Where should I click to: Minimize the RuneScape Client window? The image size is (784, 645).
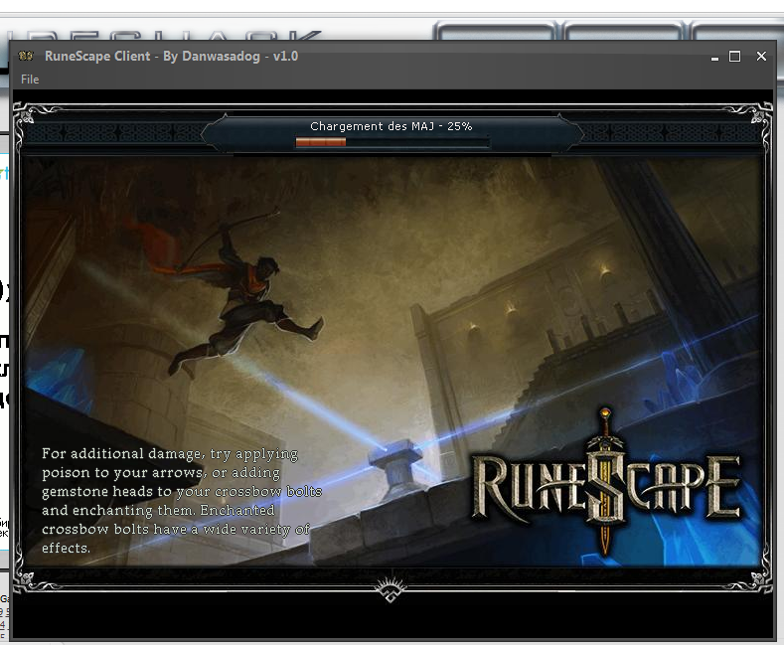(714, 57)
